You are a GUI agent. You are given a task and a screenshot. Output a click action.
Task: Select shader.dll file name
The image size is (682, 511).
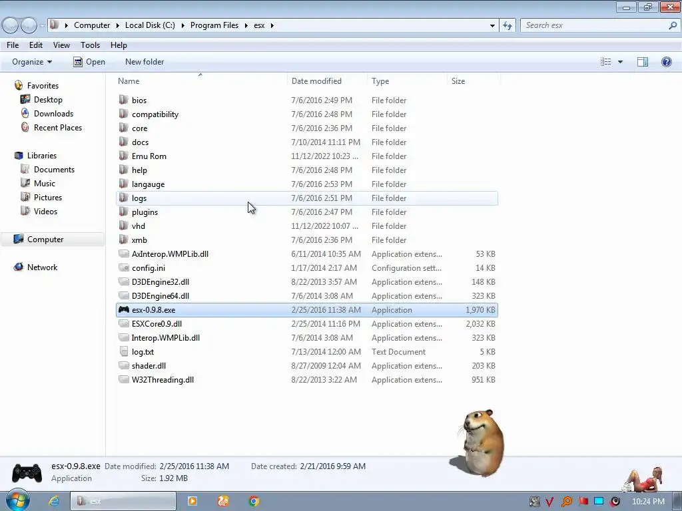(149, 366)
